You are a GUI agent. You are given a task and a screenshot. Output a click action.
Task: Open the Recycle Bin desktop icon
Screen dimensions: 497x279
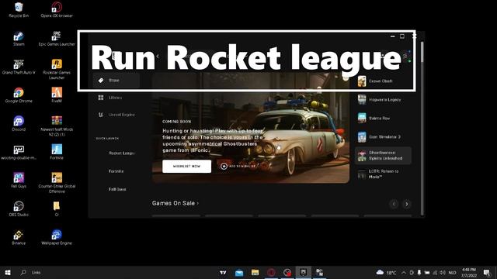19,9
